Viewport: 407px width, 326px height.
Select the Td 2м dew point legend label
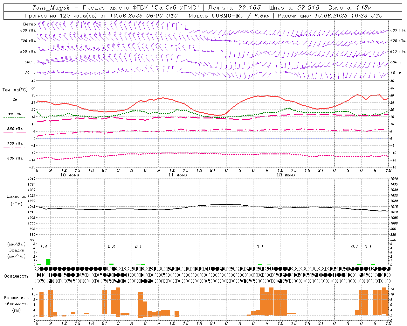[15, 114]
